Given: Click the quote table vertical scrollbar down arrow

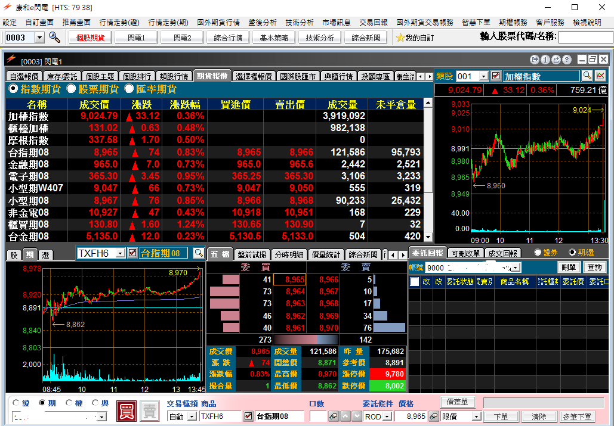Looking at the screenshot, I should tap(427, 237).
